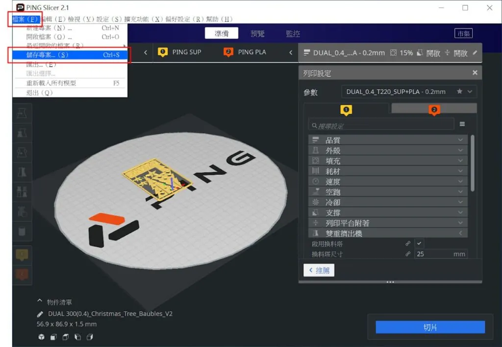Toggle the 啟用換料塔 checkbox

419,243
